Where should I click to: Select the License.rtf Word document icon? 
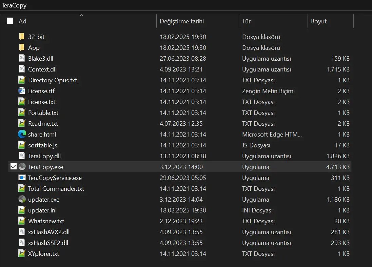22,91
